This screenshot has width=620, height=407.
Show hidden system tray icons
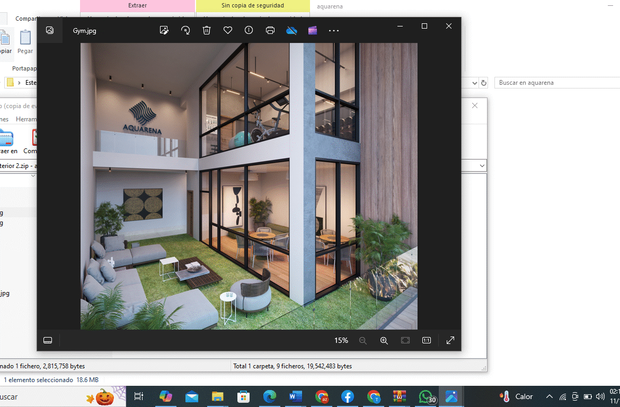[549, 396]
